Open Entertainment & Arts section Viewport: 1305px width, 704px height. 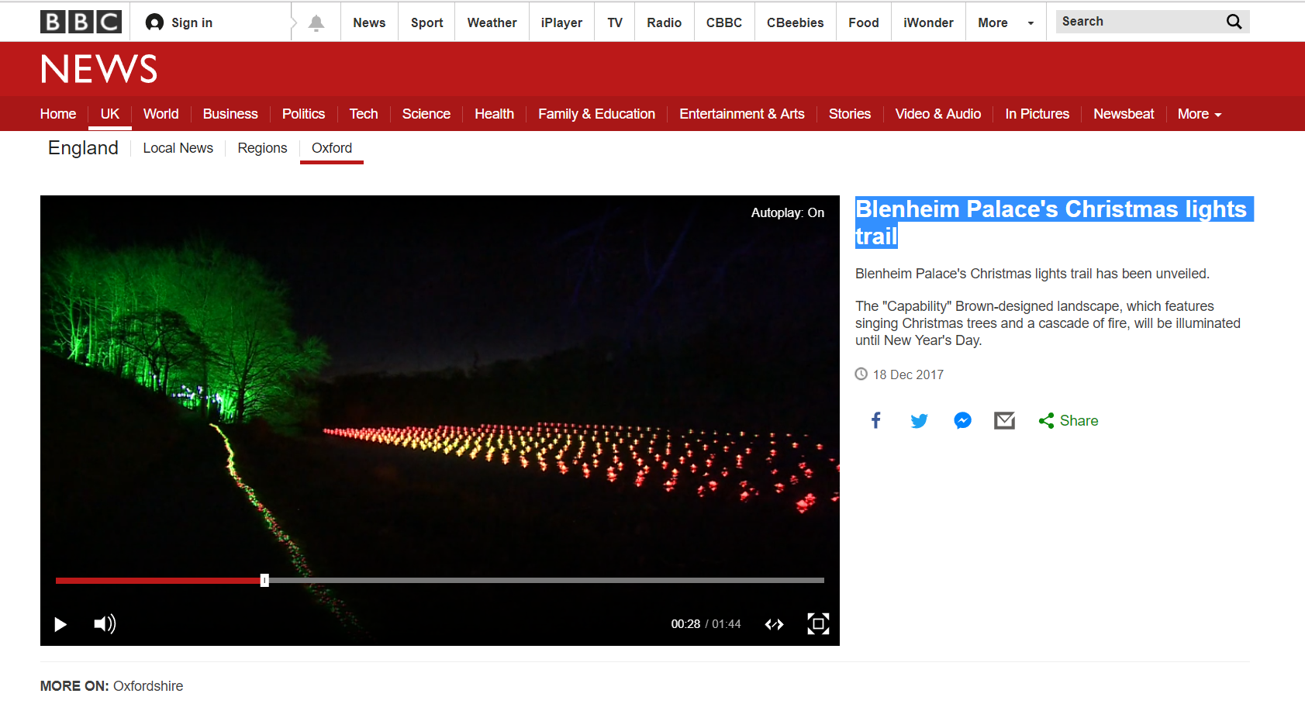[742, 114]
